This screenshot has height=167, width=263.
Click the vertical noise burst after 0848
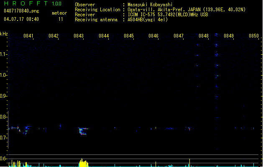pyautogui.click(x=217, y=91)
